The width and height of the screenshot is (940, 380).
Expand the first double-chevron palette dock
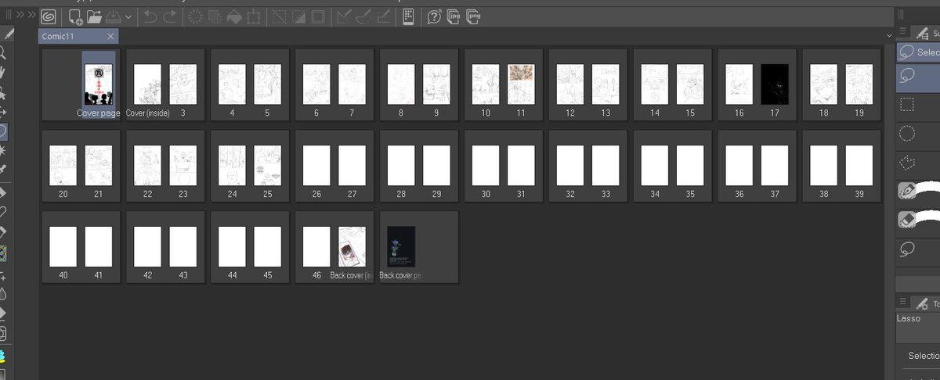pyautogui.click(x=21, y=16)
